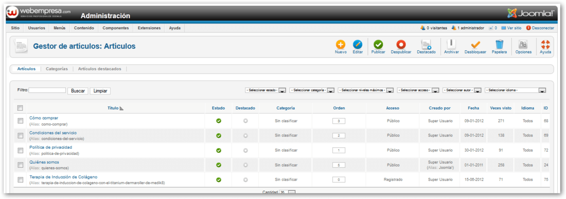Image resolution: width=566 pixels, height=199 pixels.
Task: Check the select-all checkbox in table header
Action: (x=20, y=108)
